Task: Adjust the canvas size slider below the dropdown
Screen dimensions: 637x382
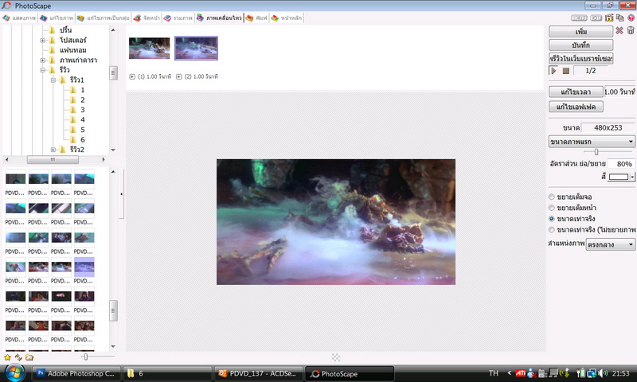Action: pyautogui.click(x=596, y=152)
